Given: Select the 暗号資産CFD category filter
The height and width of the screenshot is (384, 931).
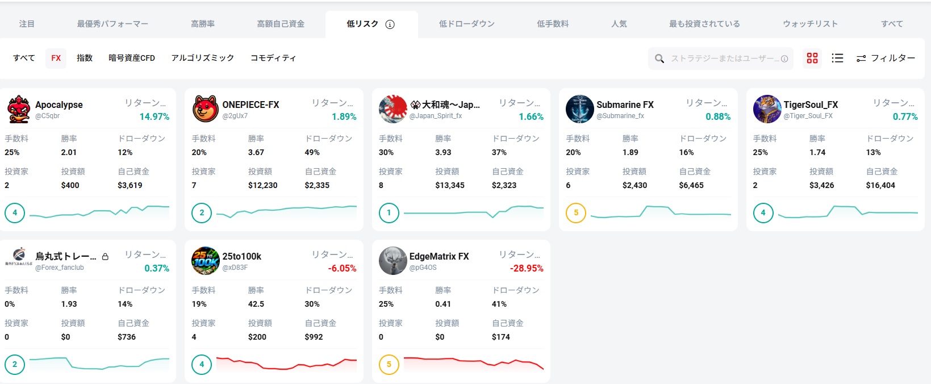Looking at the screenshot, I should tap(132, 58).
